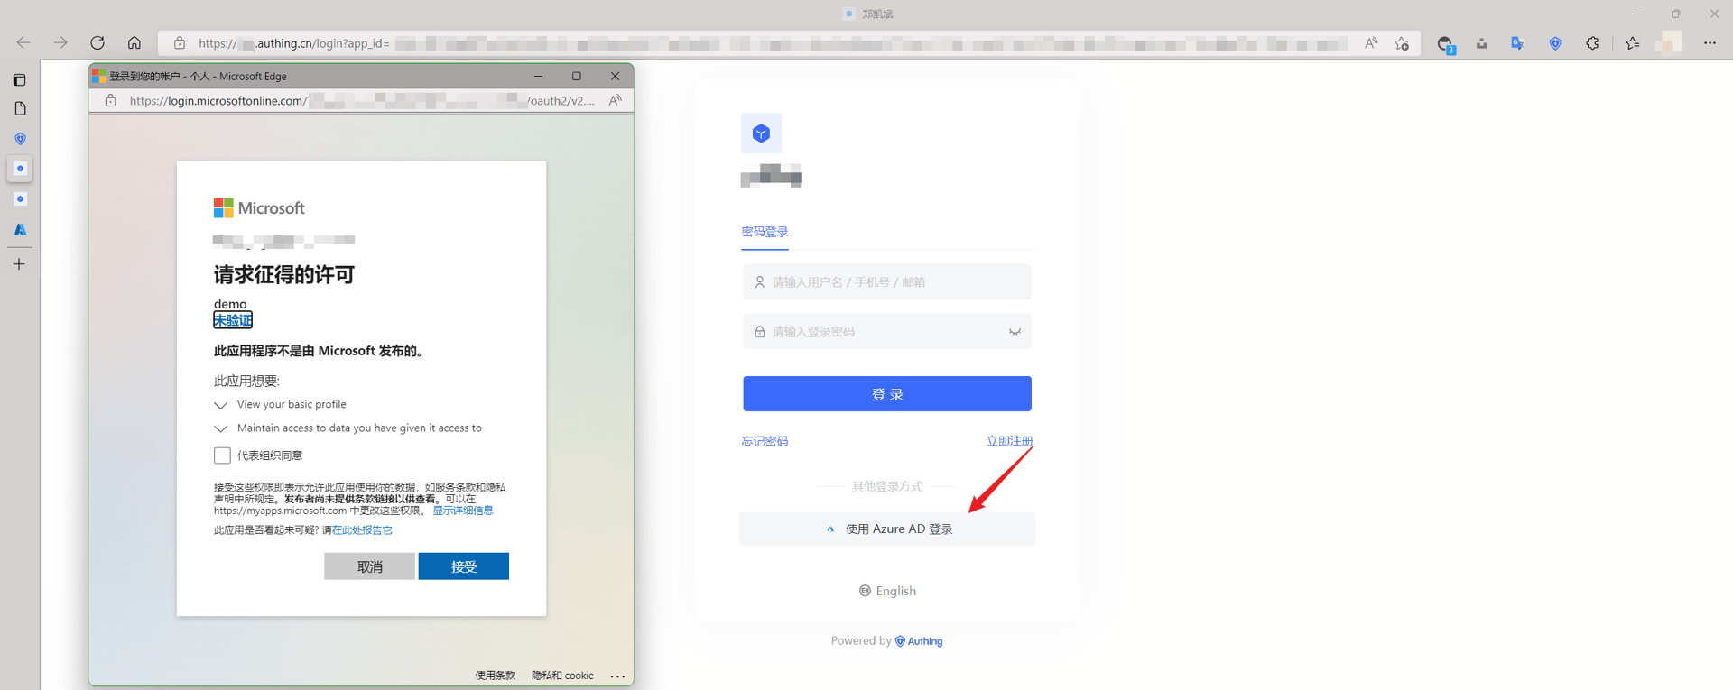Image resolution: width=1733 pixels, height=690 pixels.
Task: Switch language to English
Action: pos(887,591)
